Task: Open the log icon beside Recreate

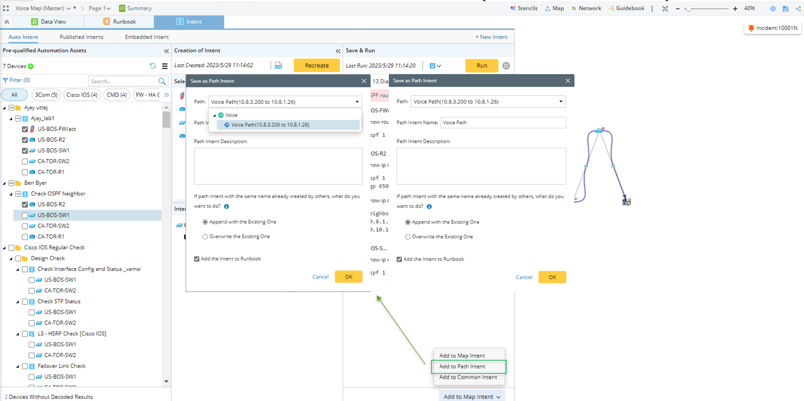Action: click(279, 66)
